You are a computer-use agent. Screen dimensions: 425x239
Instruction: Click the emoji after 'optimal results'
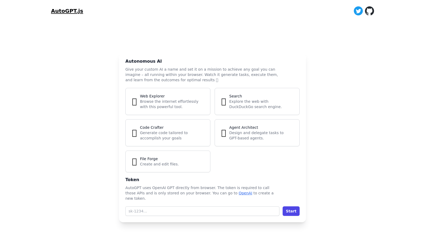click(x=217, y=80)
